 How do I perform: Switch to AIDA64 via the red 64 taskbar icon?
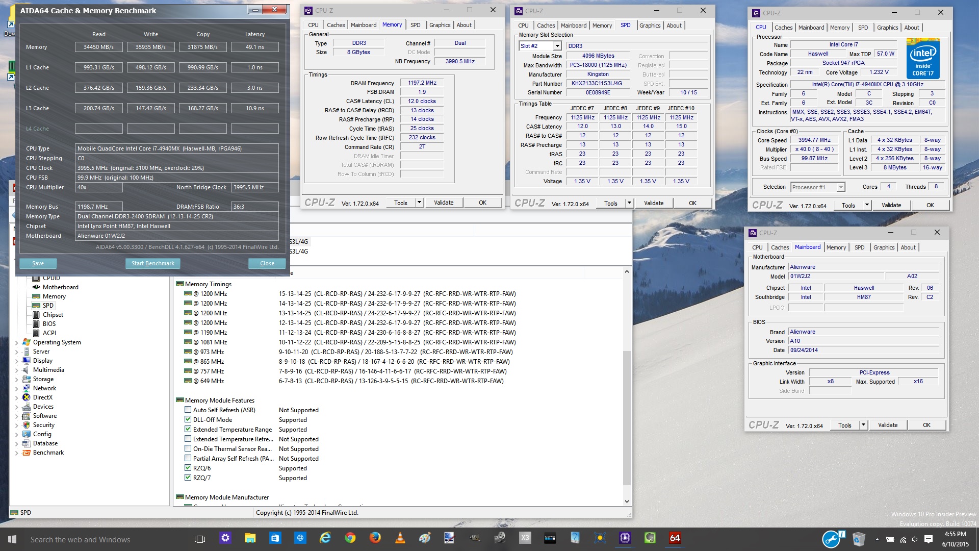(675, 538)
